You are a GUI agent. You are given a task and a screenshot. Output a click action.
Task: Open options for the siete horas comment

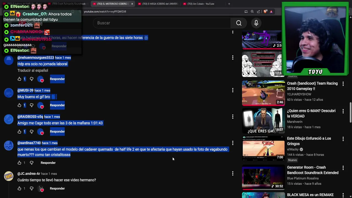point(233,32)
